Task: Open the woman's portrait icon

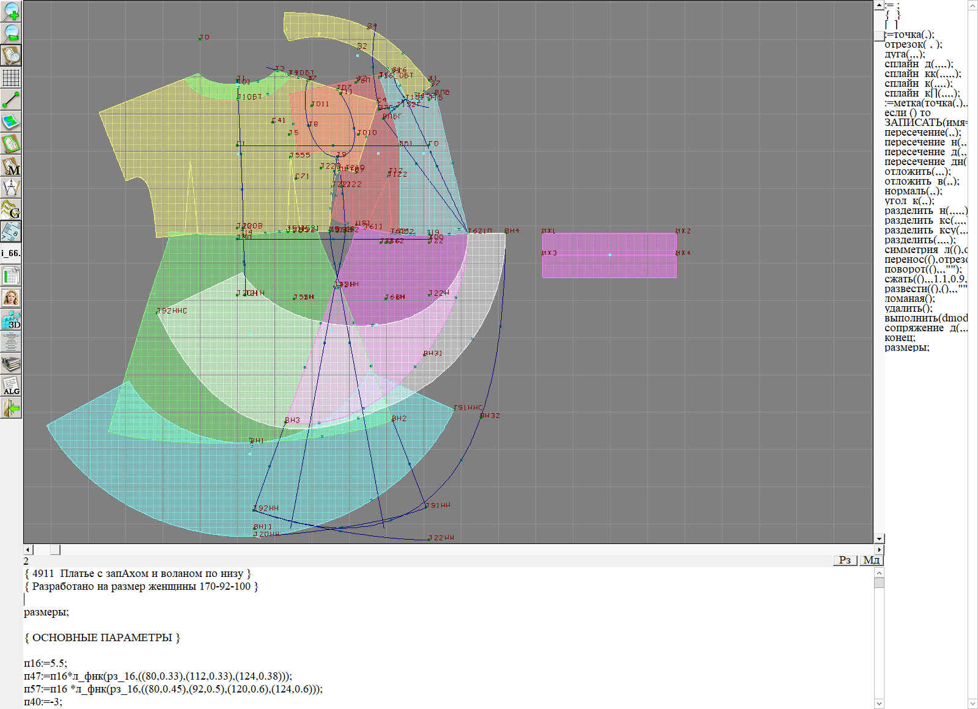Action: tap(11, 298)
